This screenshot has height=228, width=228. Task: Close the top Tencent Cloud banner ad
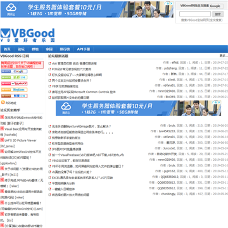(x=172, y=3)
